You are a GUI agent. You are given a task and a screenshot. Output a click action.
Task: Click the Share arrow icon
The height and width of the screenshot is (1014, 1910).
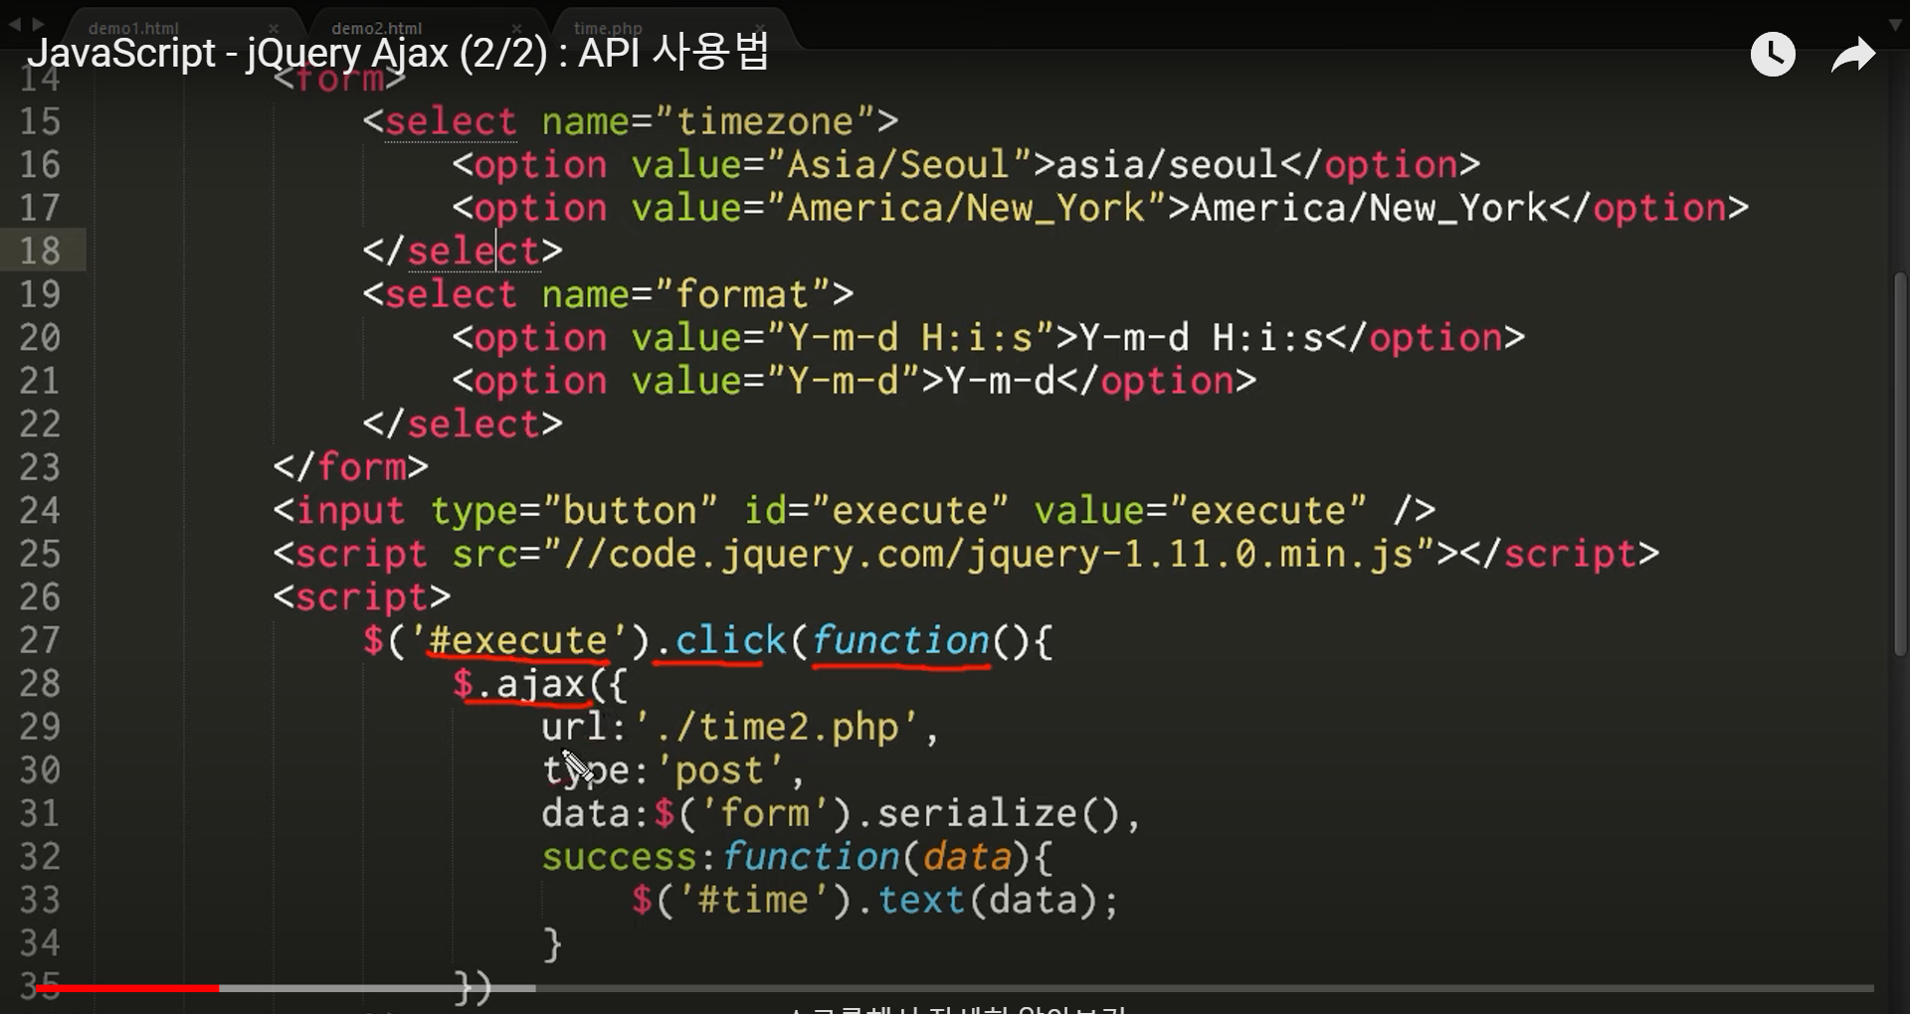point(1852,55)
